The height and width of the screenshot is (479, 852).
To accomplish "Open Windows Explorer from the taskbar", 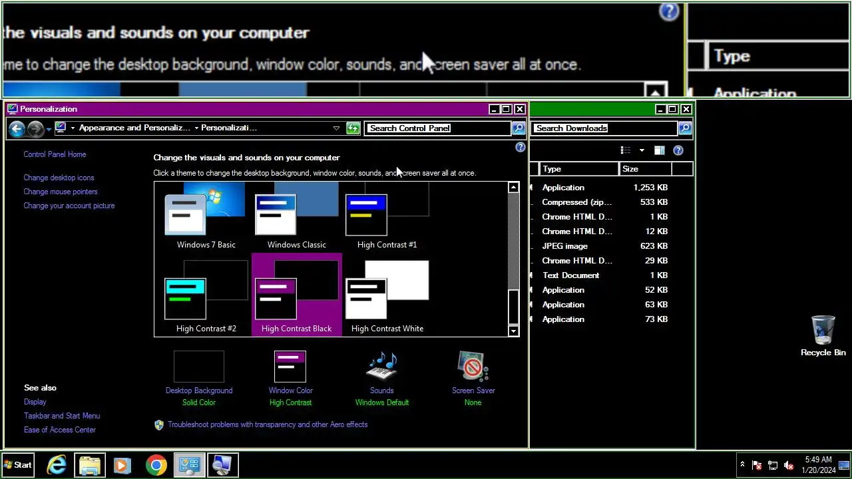I will click(89, 465).
